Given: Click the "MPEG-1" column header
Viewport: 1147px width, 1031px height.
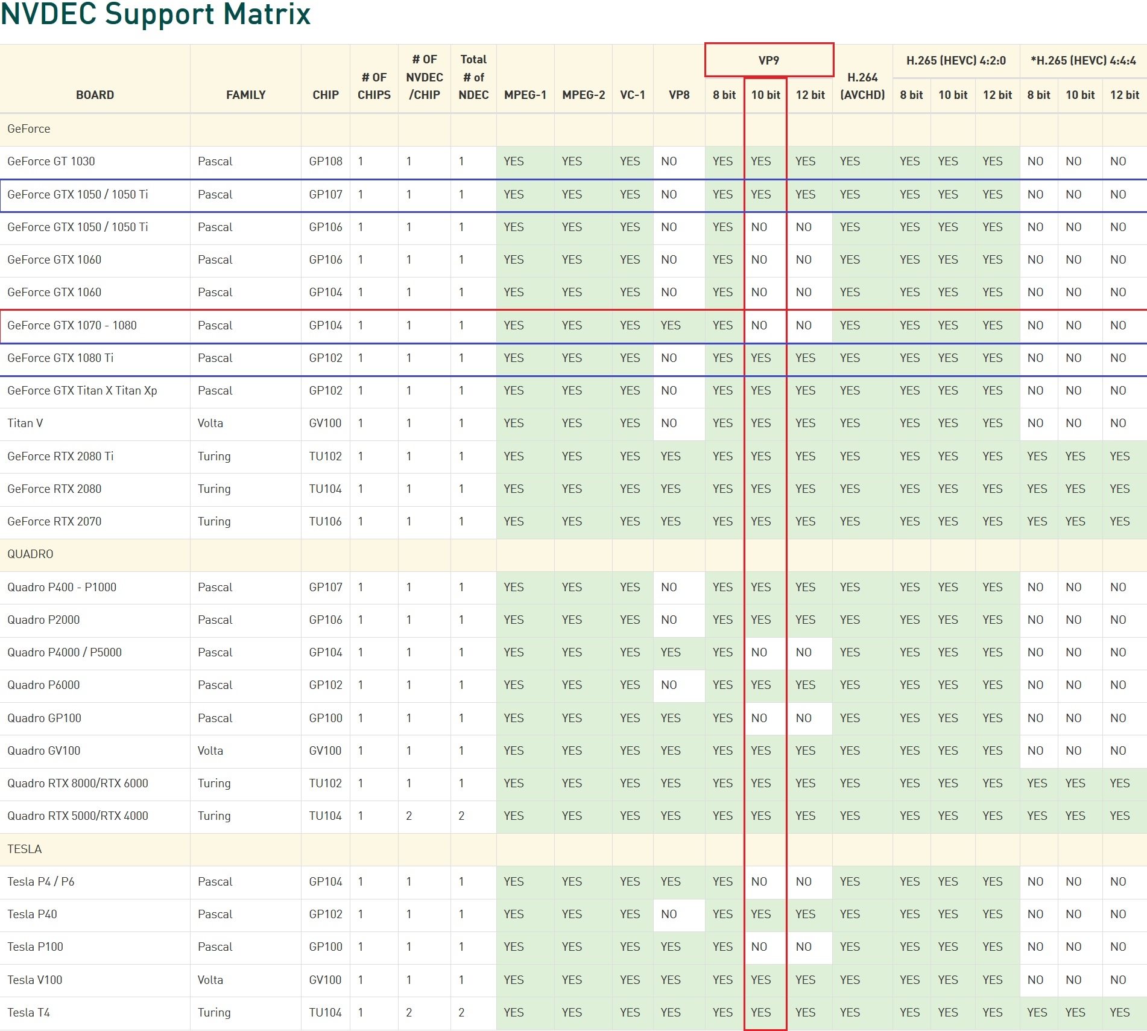Looking at the screenshot, I should pyautogui.click(x=525, y=95).
